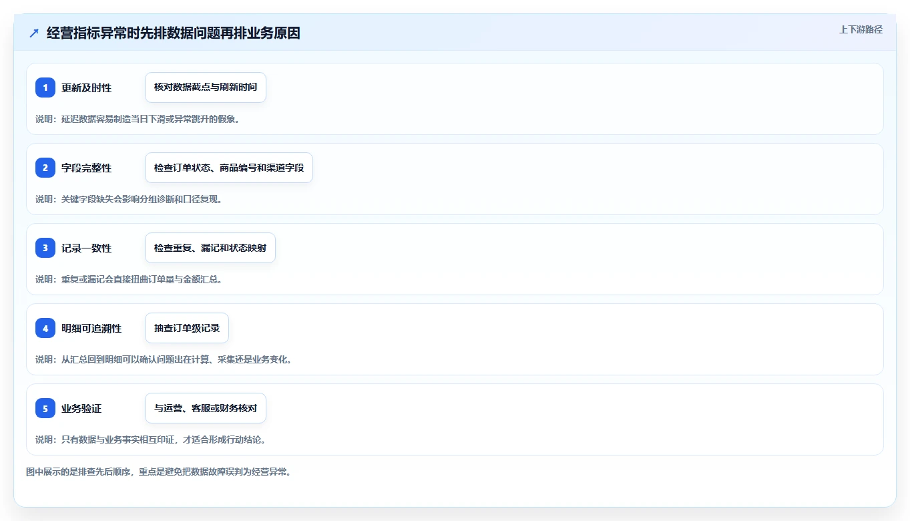
Task: Click the step number 3 badge
Action: pyautogui.click(x=45, y=248)
